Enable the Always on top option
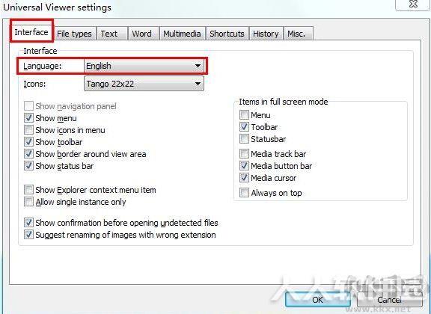This screenshot has height=314, width=431. click(x=244, y=193)
